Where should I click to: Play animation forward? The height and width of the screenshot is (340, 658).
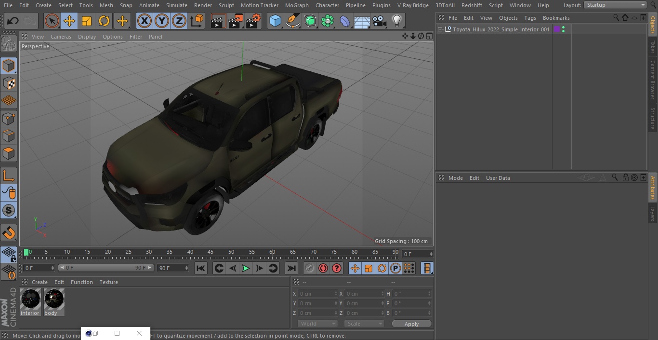coord(246,268)
